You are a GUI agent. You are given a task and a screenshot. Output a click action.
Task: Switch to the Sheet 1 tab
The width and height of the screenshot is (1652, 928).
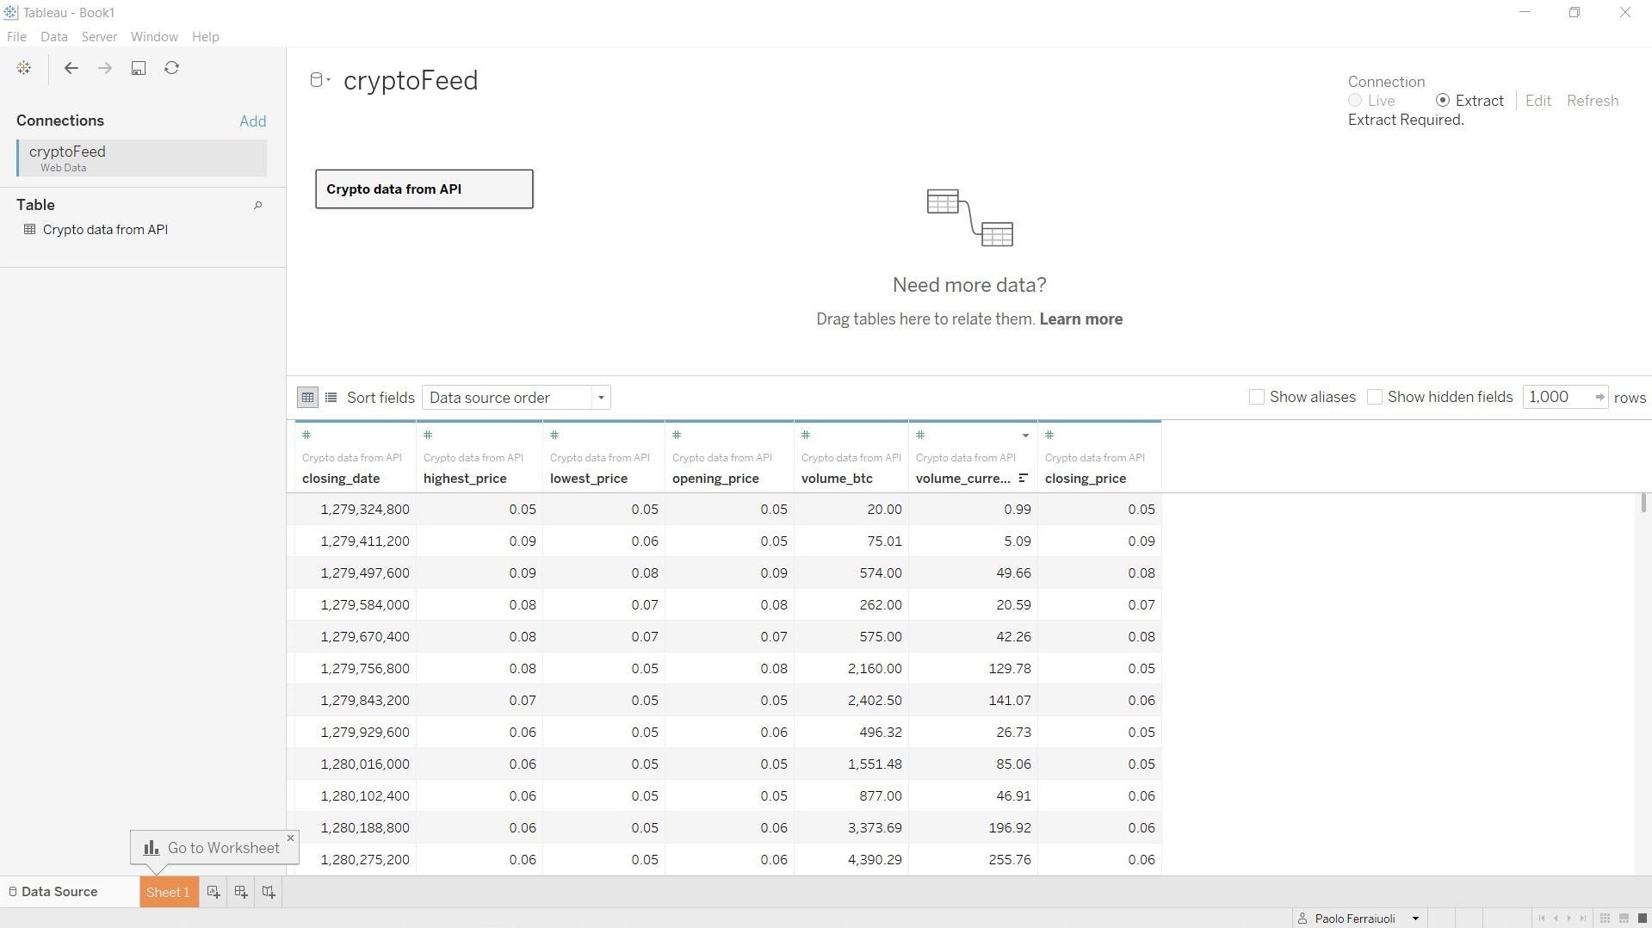(x=169, y=892)
